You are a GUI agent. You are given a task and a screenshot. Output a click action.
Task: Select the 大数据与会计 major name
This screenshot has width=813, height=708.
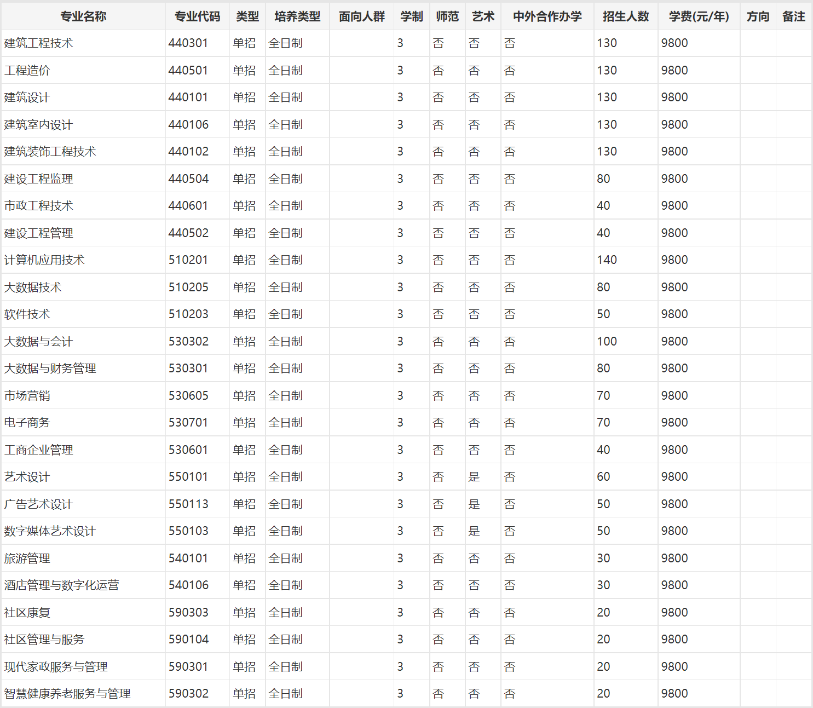pyautogui.click(x=38, y=341)
